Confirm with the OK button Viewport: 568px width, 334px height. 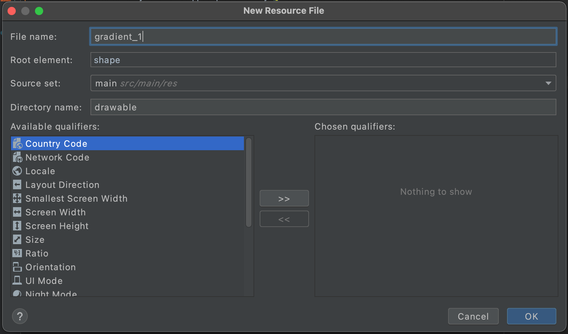tap(531, 316)
